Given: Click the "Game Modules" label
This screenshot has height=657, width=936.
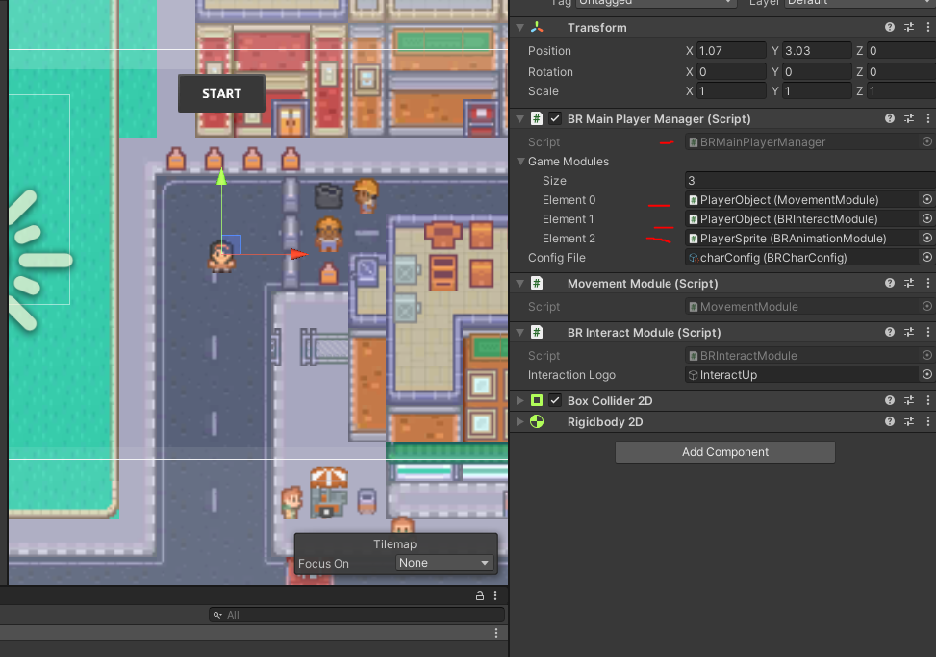Looking at the screenshot, I should coord(569,161).
